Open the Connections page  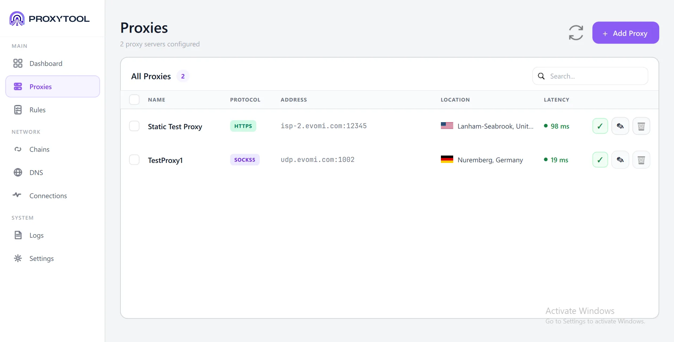point(53,196)
